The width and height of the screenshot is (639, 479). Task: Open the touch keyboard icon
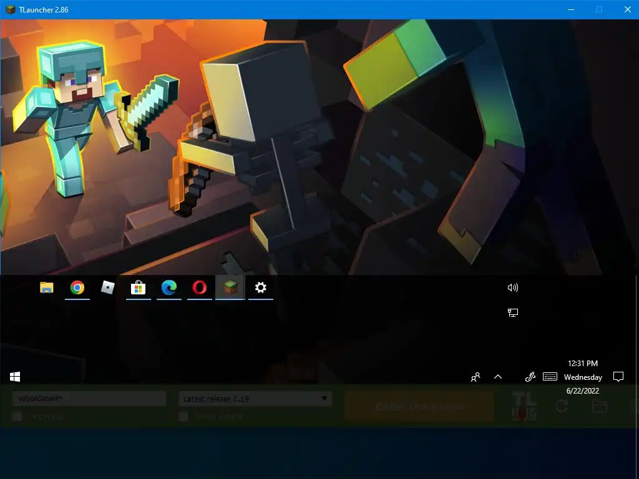pos(550,376)
